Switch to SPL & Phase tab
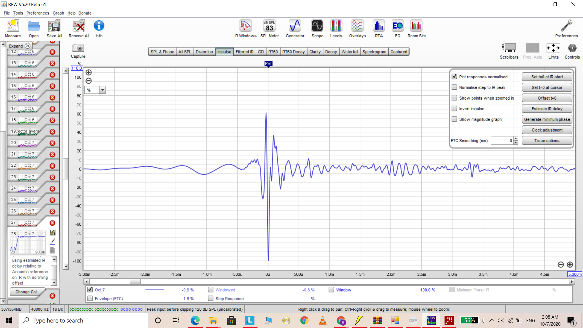This screenshot has height=328, width=583. (162, 52)
